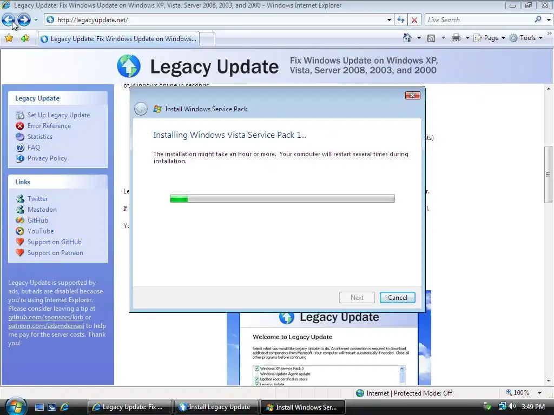Select the Legacy Update browser tab
This screenshot has width=554, height=415.
point(118,39)
